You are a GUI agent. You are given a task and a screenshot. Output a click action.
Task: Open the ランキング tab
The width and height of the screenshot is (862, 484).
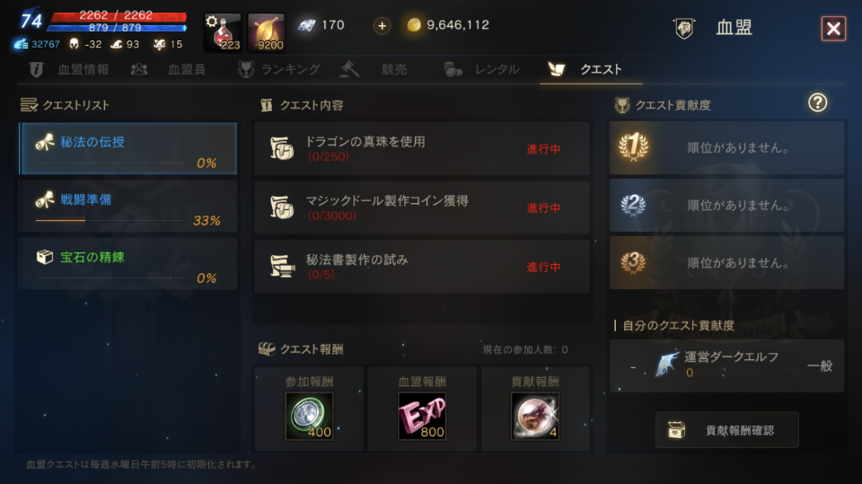[x=279, y=69]
